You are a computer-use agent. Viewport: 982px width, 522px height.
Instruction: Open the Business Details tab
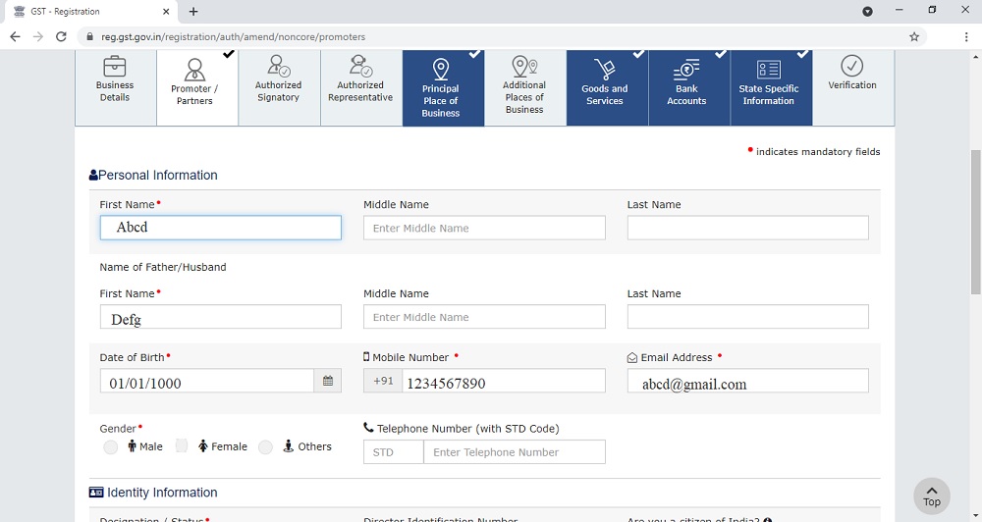coord(115,87)
